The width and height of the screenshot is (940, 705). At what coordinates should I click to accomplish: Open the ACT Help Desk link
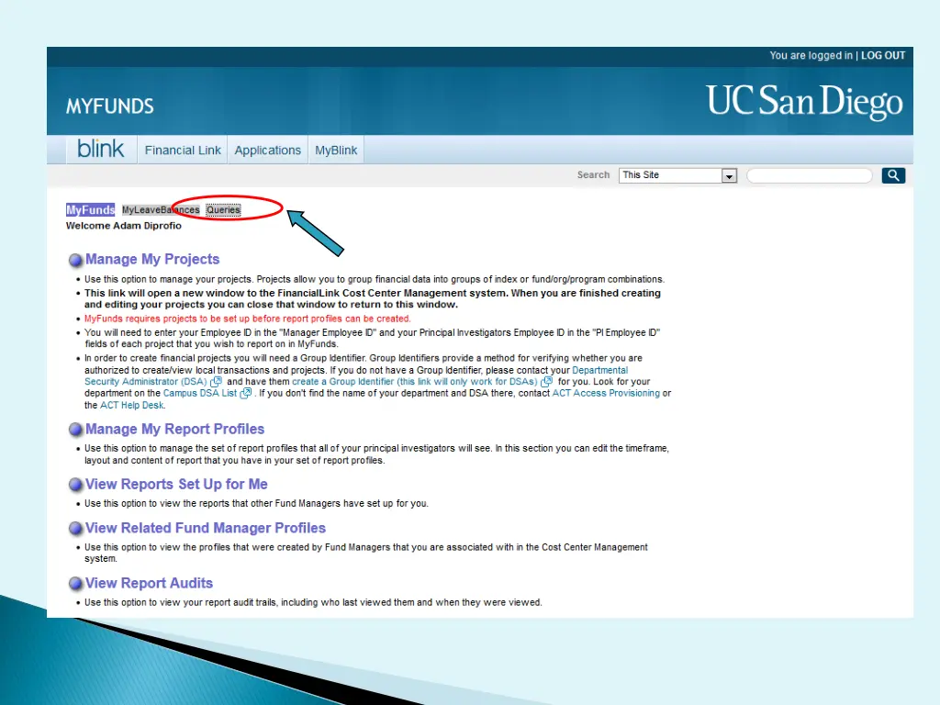click(x=132, y=405)
